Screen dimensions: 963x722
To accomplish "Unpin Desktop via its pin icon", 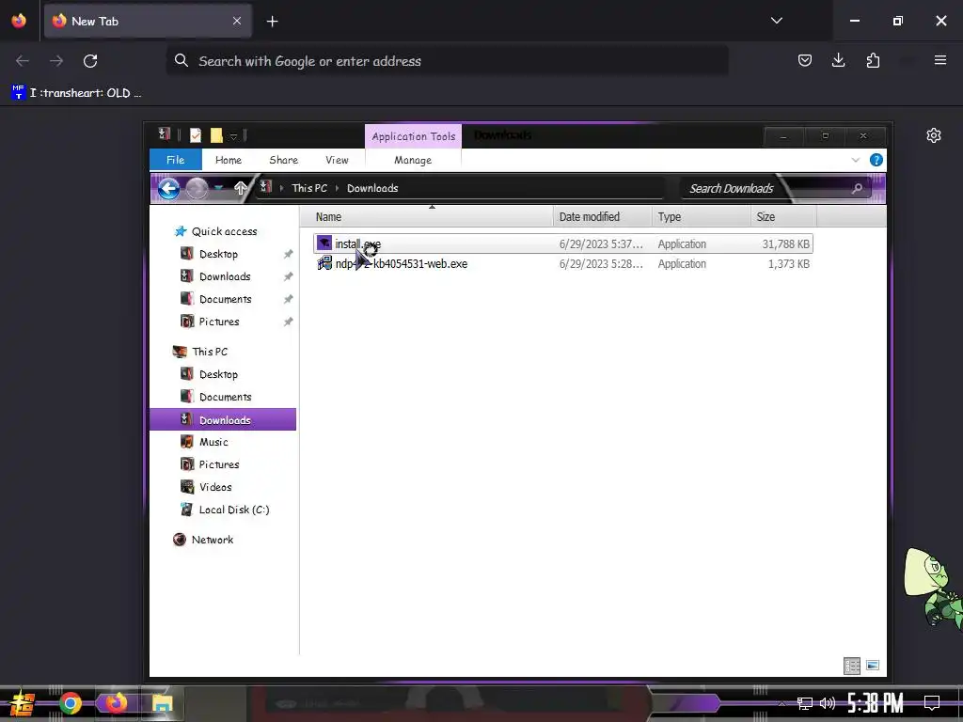I will pos(288,254).
